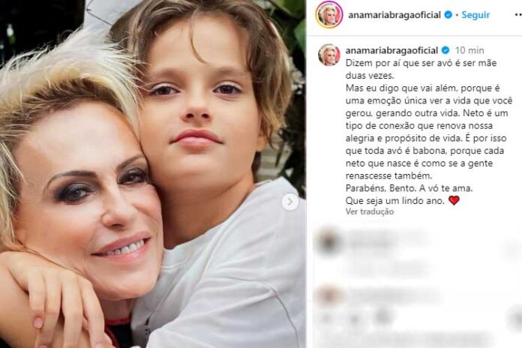Click the small avatar beside the caption
522x348 pixels.
[x=329, y=55]
